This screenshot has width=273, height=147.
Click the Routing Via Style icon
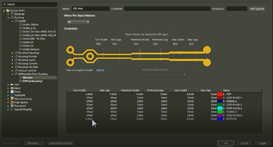click(x=16, y=67)
